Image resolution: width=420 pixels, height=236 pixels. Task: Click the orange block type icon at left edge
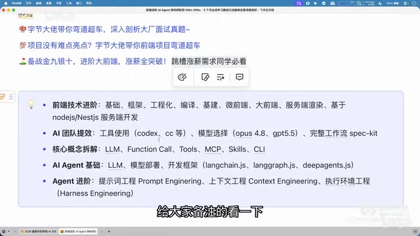(3, 97)
